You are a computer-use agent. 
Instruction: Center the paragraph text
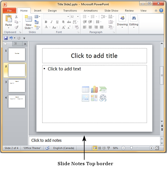(90, 27)
